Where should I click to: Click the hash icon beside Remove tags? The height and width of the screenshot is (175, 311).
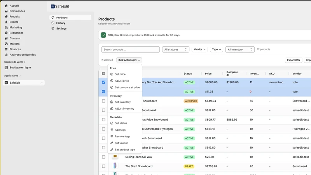point(112,136)
